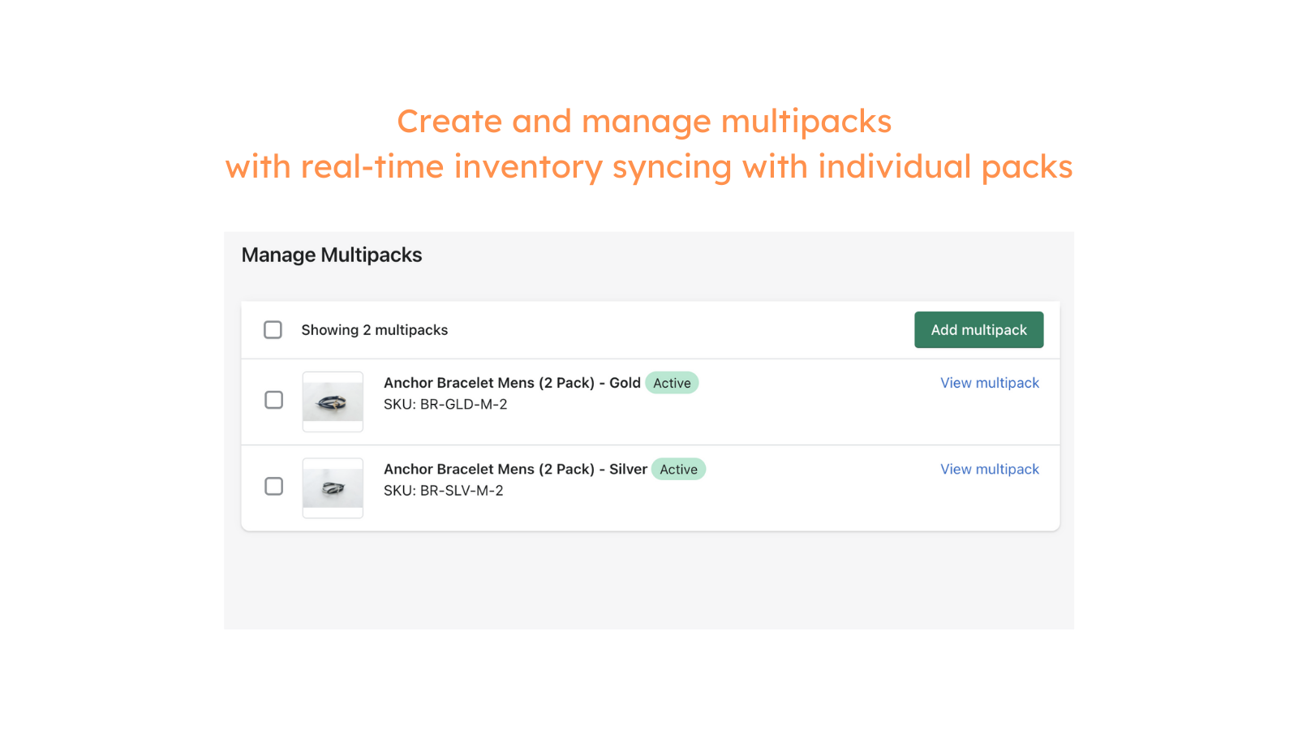Screen dimensions: 1298x730
Task: Click the Active badge on Silver multipack
Action: (678, 469)
